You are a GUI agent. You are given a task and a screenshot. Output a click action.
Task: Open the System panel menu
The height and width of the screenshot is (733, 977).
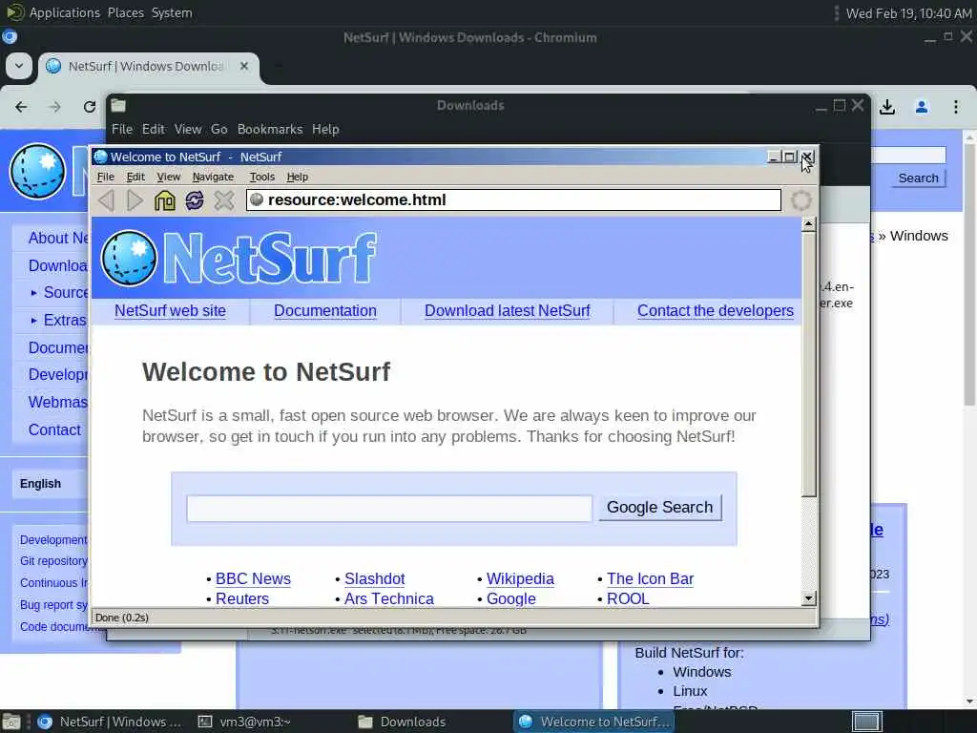point(172,12)
